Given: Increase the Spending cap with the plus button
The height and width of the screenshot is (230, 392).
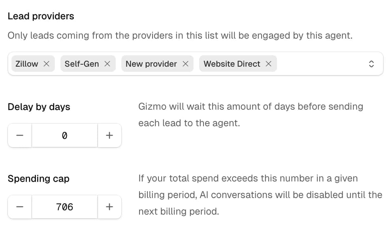Looking at the screenshot, I should click(109, 207).
